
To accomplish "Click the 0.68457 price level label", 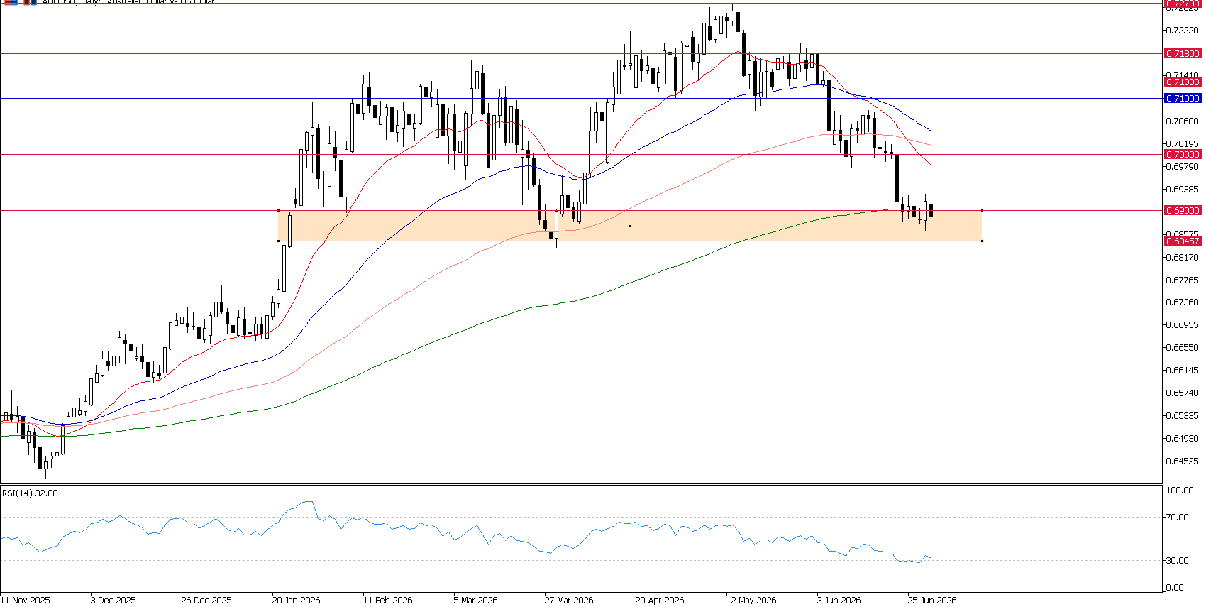I will pos(1183,241).
